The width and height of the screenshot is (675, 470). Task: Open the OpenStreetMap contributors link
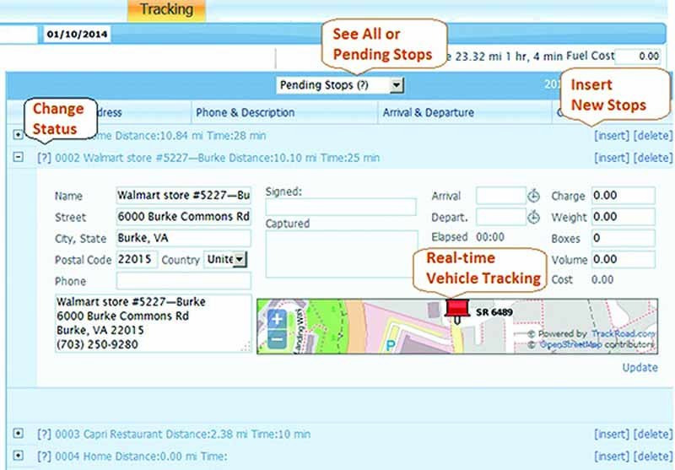click(x=570, y=345)
